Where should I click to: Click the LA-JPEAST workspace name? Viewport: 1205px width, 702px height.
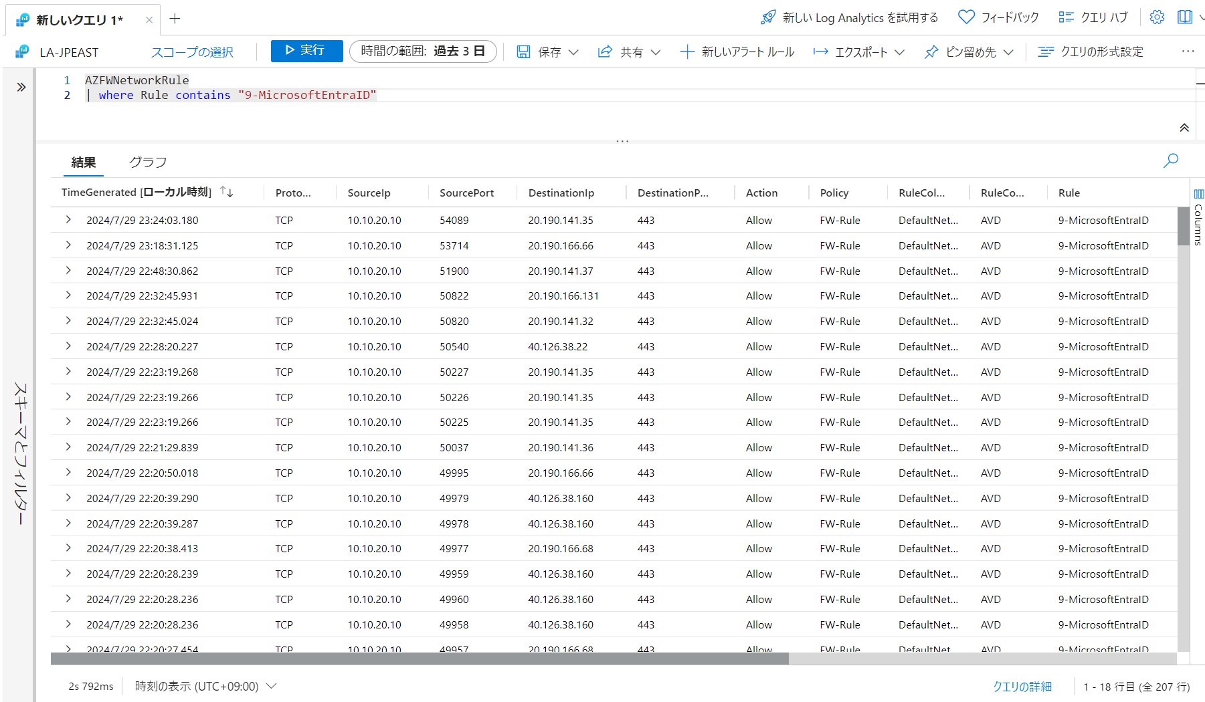pos(69,52)
